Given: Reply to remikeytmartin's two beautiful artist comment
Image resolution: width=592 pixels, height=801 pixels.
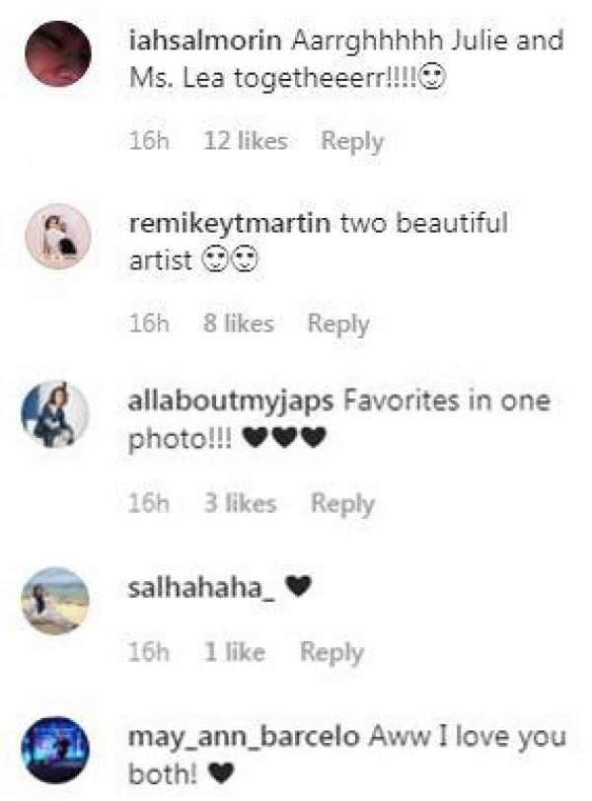Looking at the screenshot, I should (338, 324).
